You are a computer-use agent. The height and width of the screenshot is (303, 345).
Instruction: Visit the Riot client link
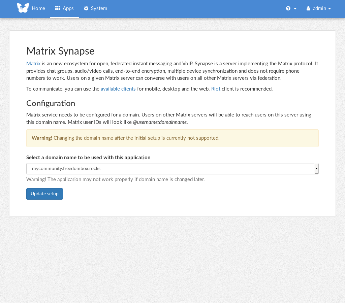pyautogui.click(x=216, y=89)
